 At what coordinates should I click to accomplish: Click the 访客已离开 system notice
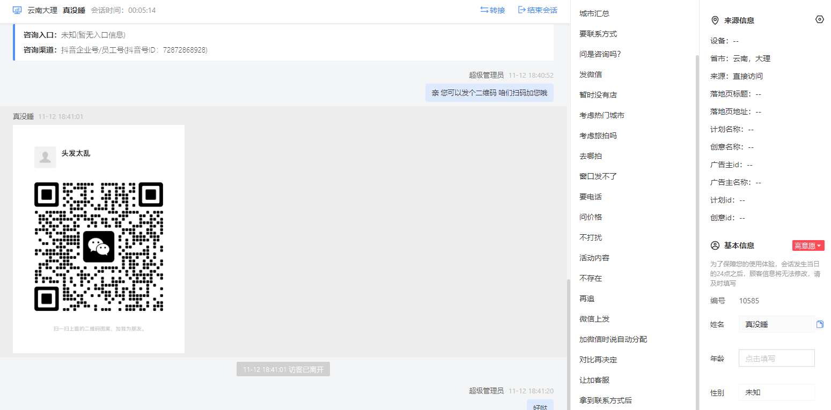point(283,369)
